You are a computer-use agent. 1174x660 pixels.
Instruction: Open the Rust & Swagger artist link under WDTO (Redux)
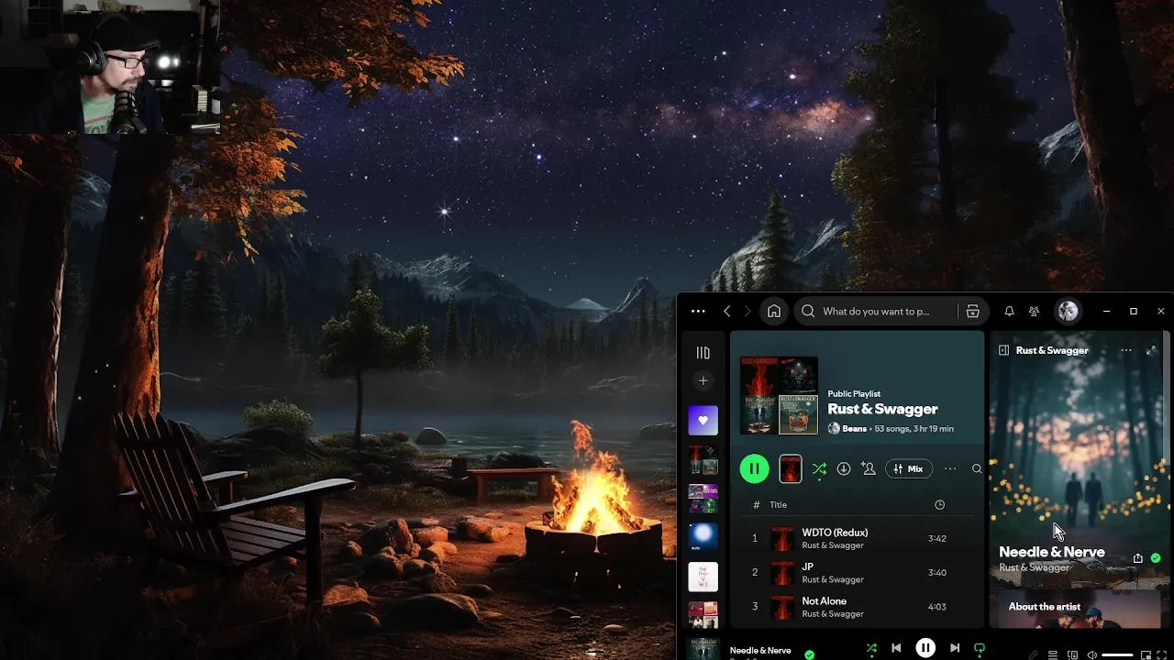coord(833,545)
